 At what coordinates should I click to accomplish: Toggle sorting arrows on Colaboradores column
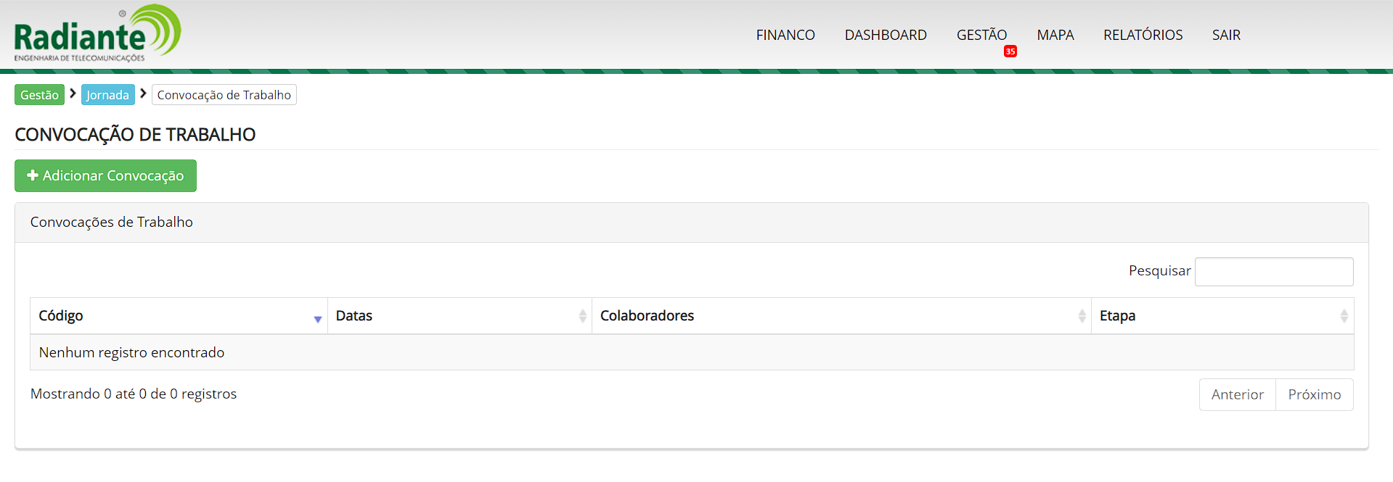coord(1082,316)
